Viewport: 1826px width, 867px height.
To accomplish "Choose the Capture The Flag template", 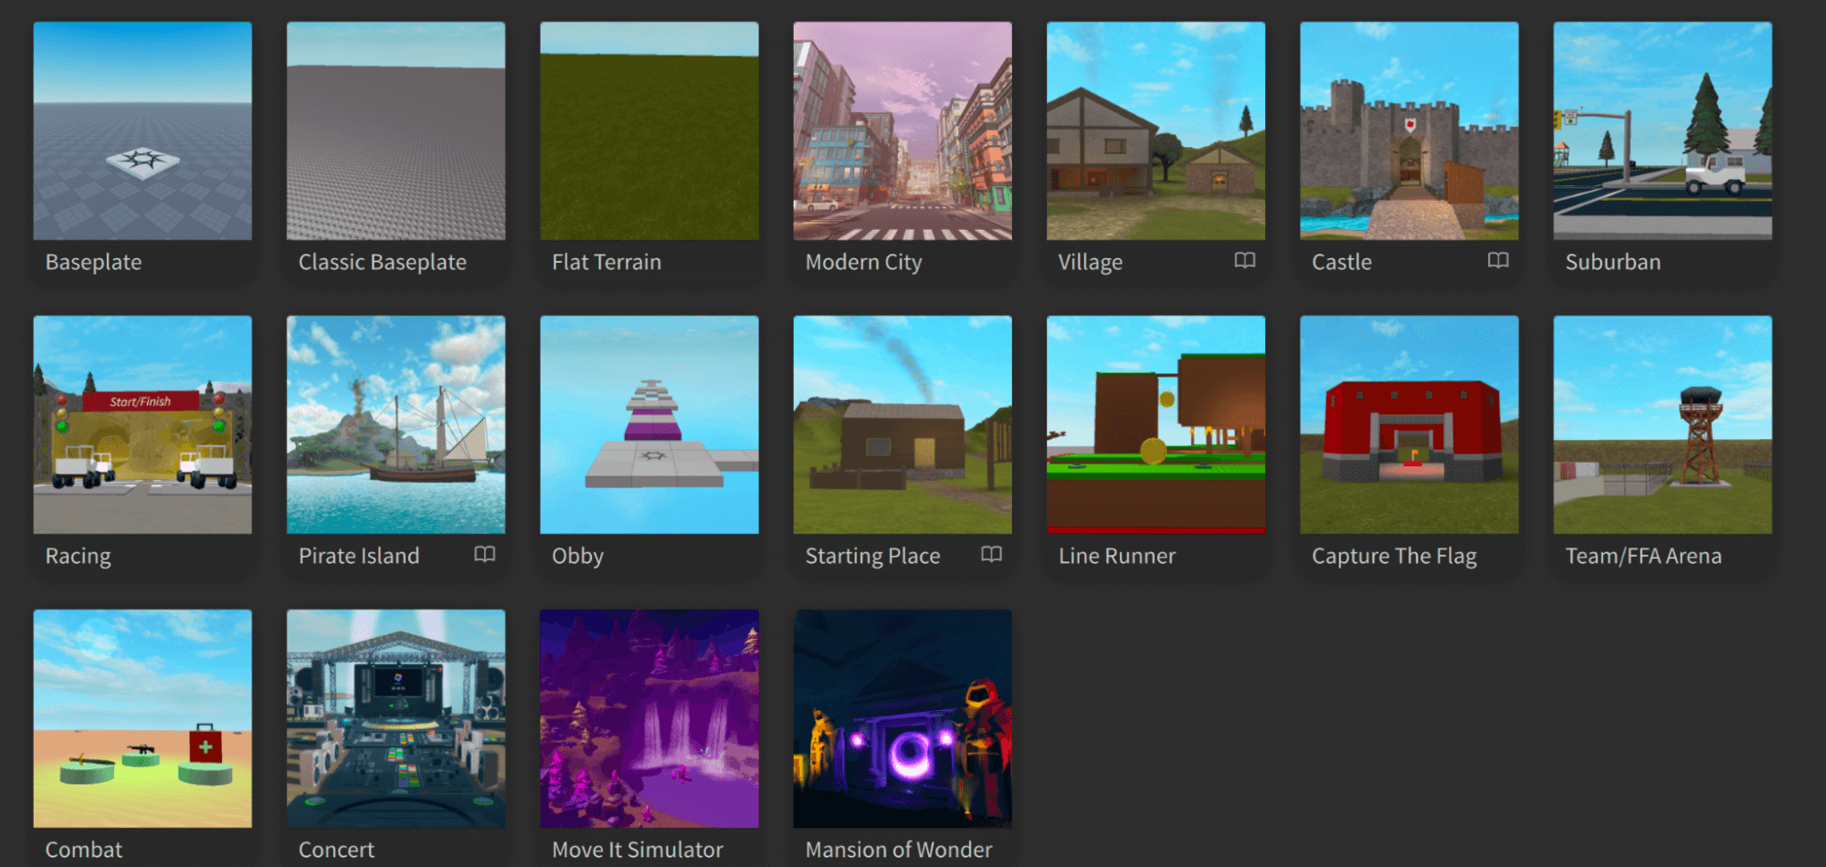I will coord(1408,424).
